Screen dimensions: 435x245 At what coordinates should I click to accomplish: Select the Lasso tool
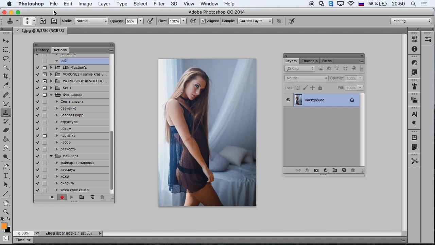click(6, 59)
